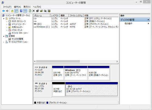Viewport: 152px width, 110px height.
Task: Select the Windows (C:) volume row
Action: tap(76, 27)
